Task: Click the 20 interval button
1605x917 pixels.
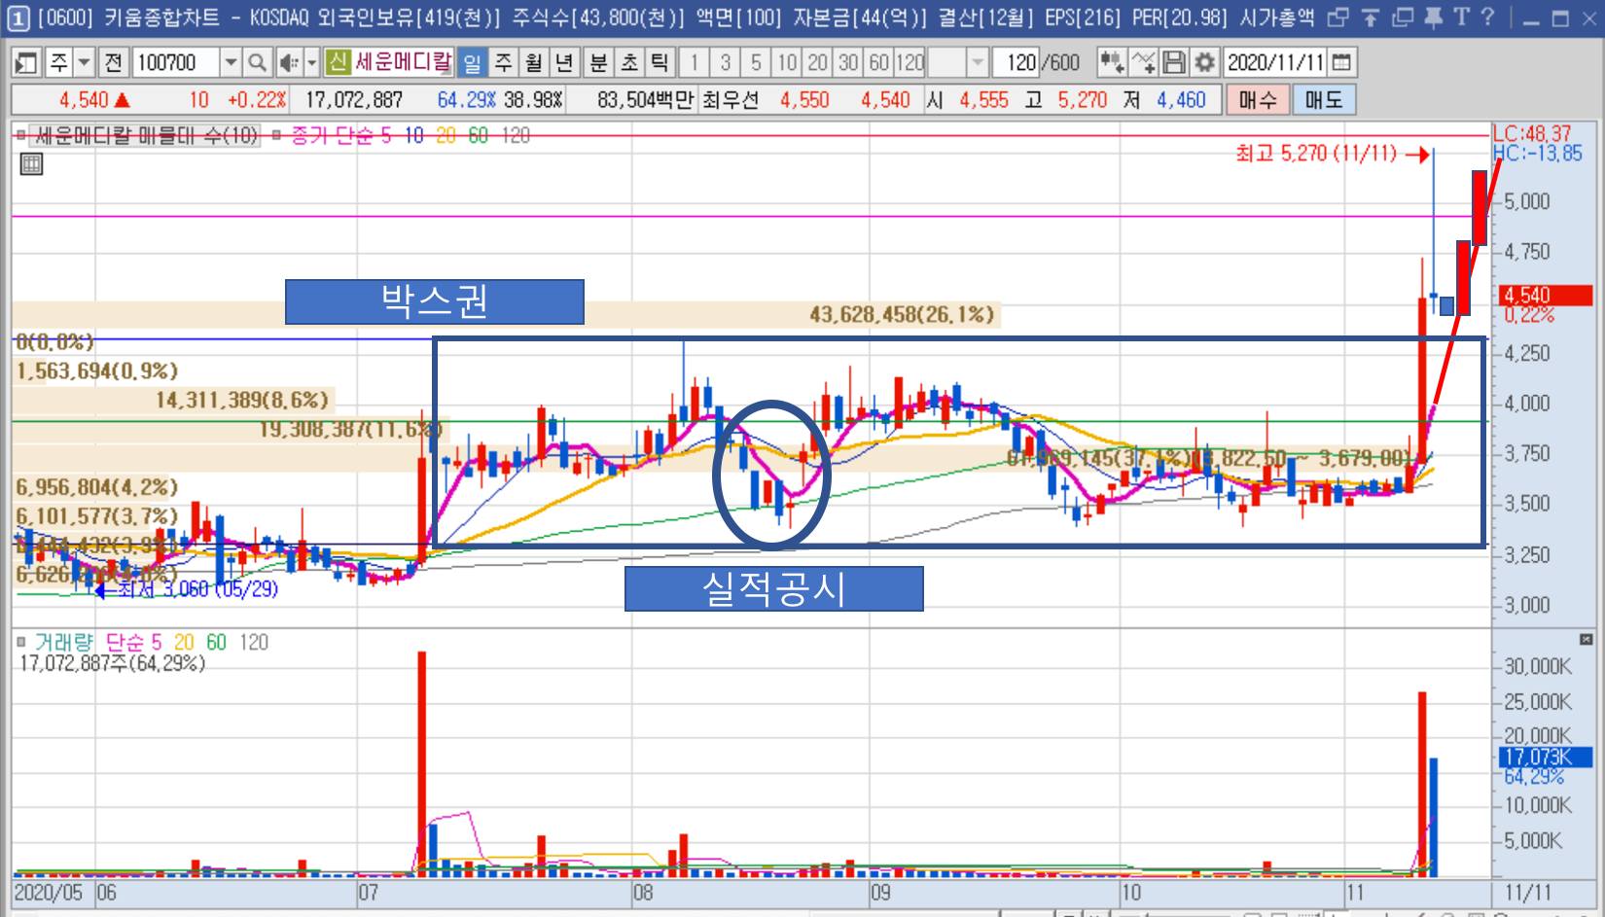Action: [x=818, y=63]
